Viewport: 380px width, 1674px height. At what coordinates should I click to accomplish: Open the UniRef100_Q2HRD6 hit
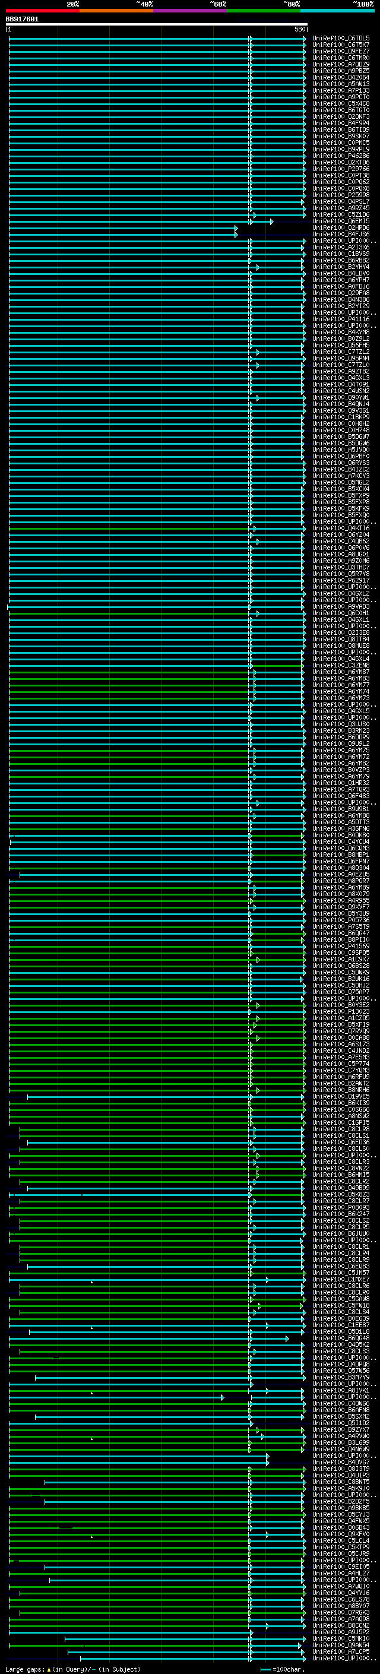341,227
